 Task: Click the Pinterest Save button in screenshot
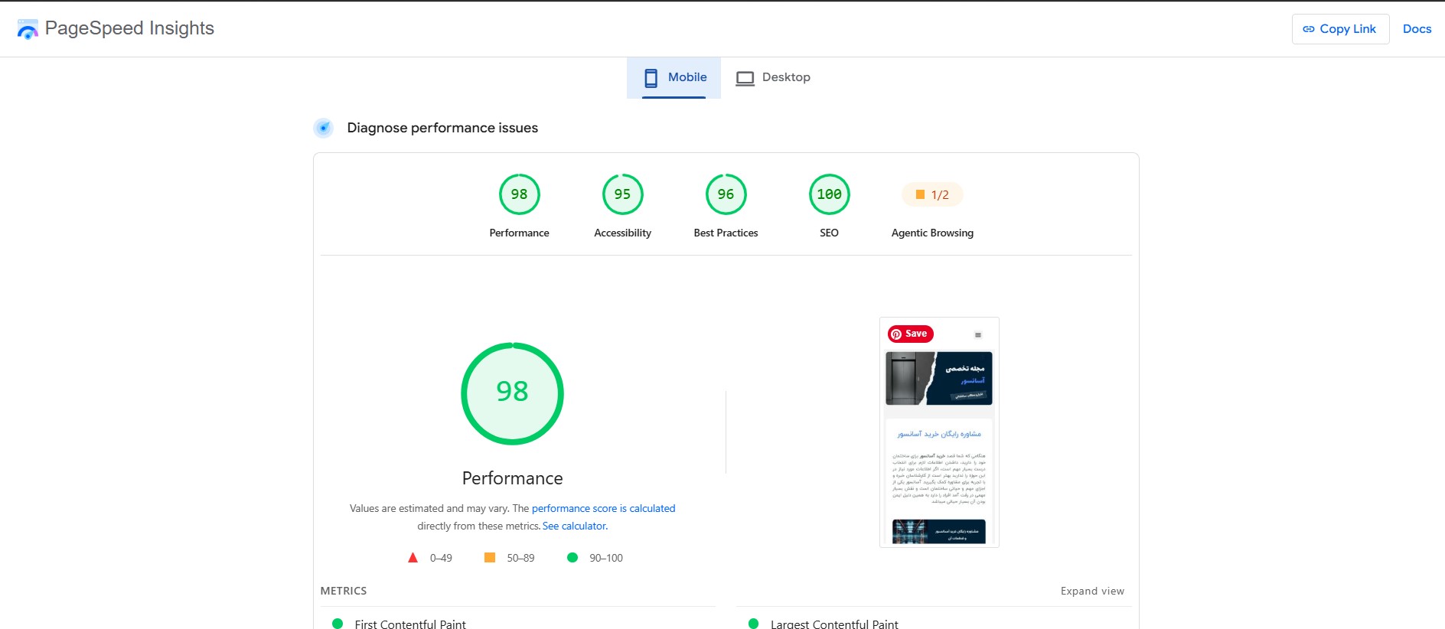point(910,334)
